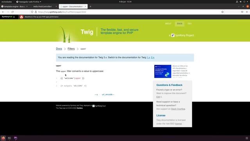Click the Symfony link in footer
The height and width of the screenshot is (141, 250).
tap(80, 108)
